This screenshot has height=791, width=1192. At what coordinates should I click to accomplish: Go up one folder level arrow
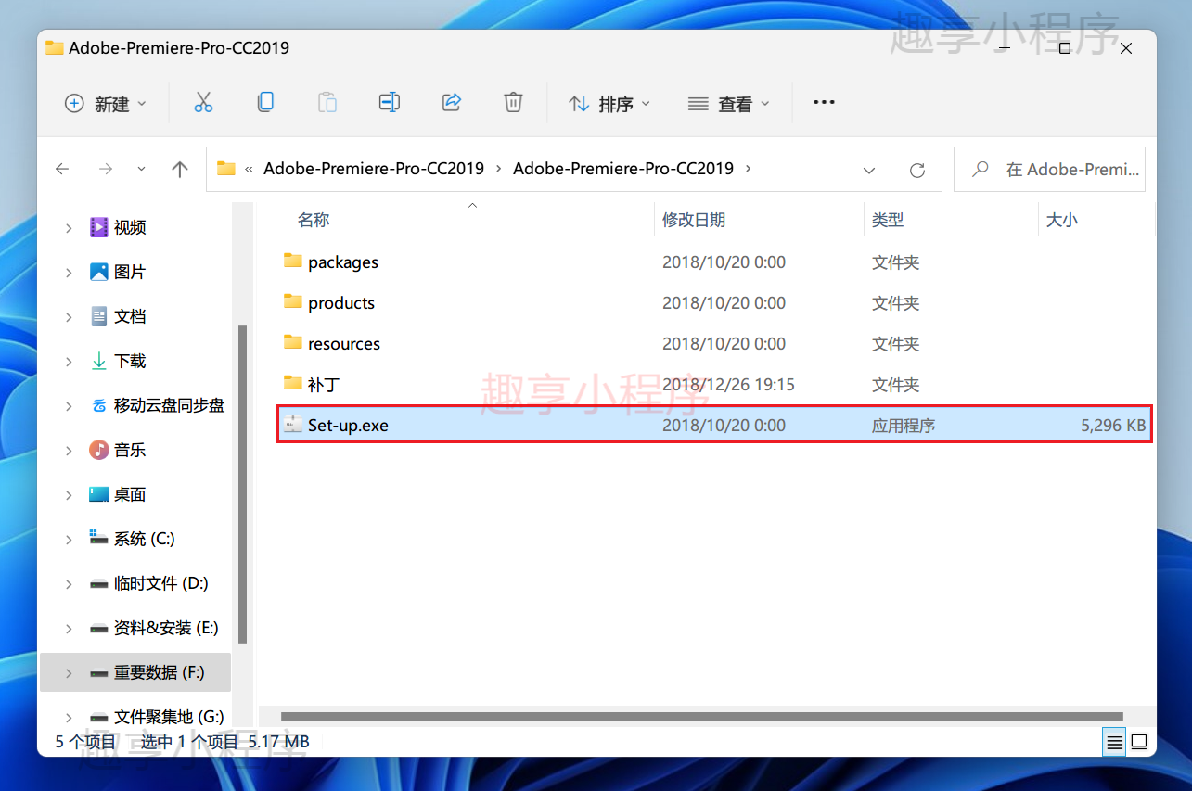click(x=180, y=169)
